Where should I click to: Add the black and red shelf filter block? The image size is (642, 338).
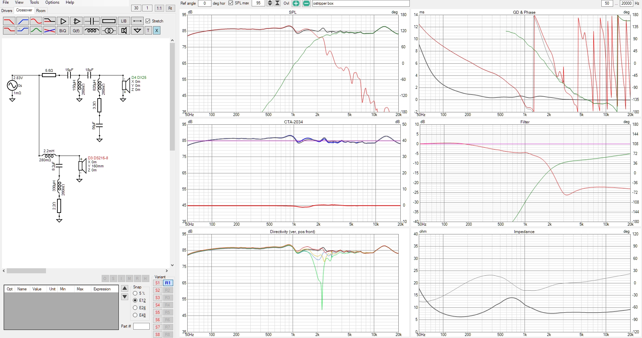click(x=49, y=21)
